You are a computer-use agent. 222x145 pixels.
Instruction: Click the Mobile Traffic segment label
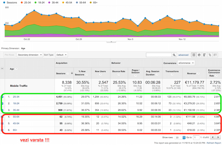pos(19,86)
